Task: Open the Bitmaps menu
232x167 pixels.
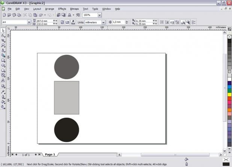Action: click(x=74, y=9)
